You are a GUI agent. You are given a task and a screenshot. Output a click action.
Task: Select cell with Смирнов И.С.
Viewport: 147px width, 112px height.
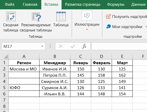click(55, 81)
